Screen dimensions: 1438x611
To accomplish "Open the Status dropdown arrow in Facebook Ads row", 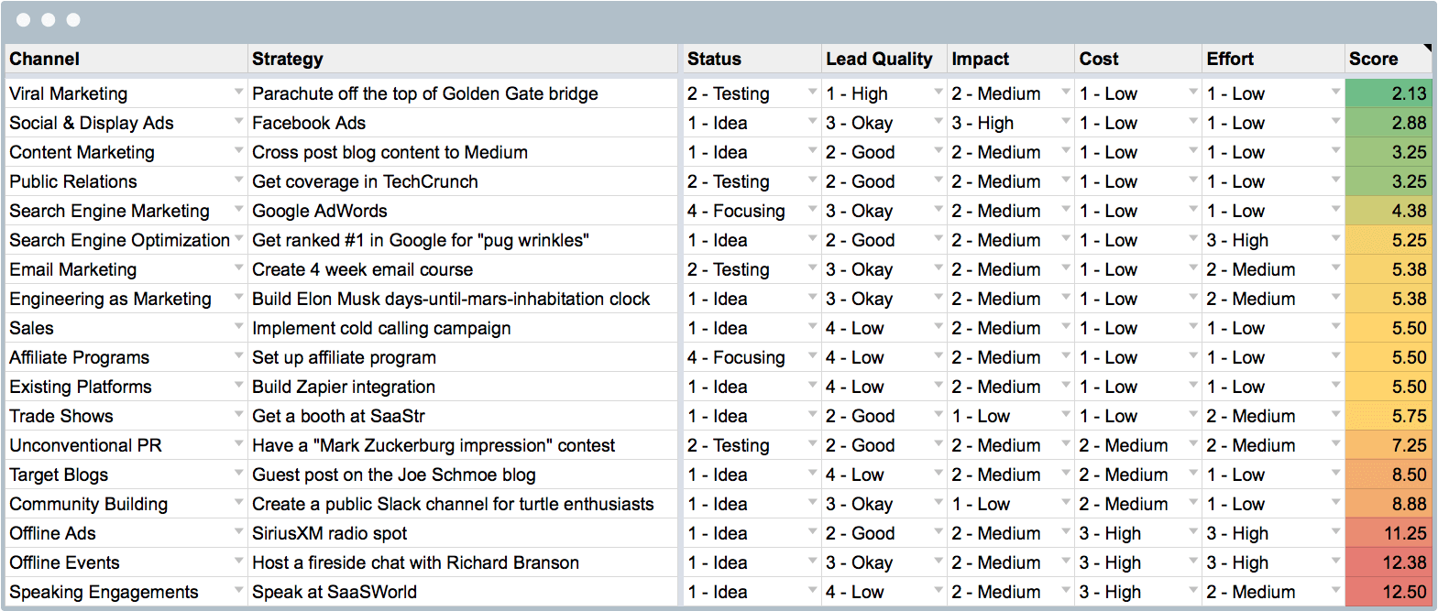I will [812, 121].
